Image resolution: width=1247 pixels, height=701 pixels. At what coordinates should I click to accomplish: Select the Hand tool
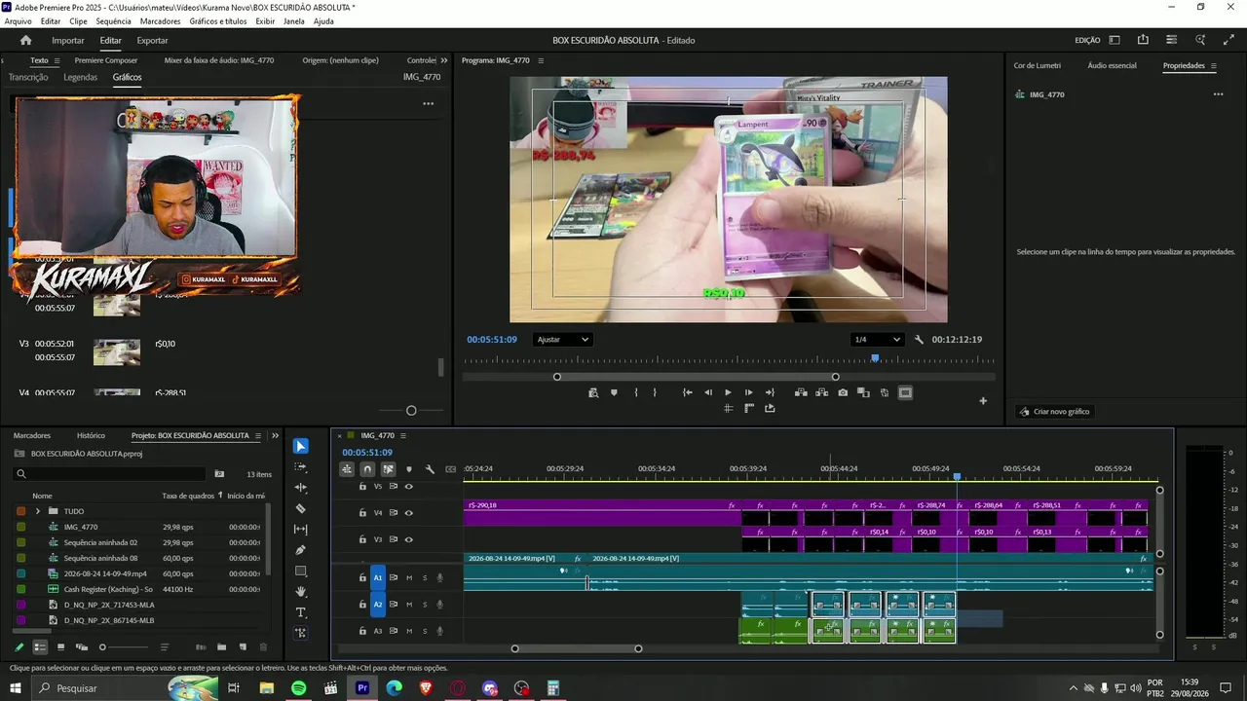coord(301,592)
